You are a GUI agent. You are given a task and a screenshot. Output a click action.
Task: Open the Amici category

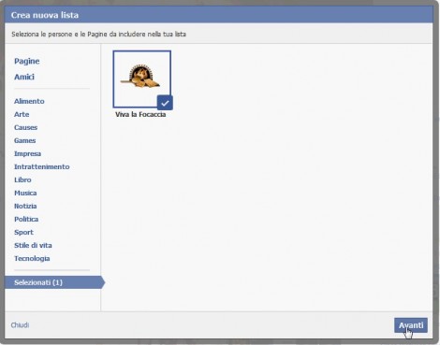tap(24, 77)
